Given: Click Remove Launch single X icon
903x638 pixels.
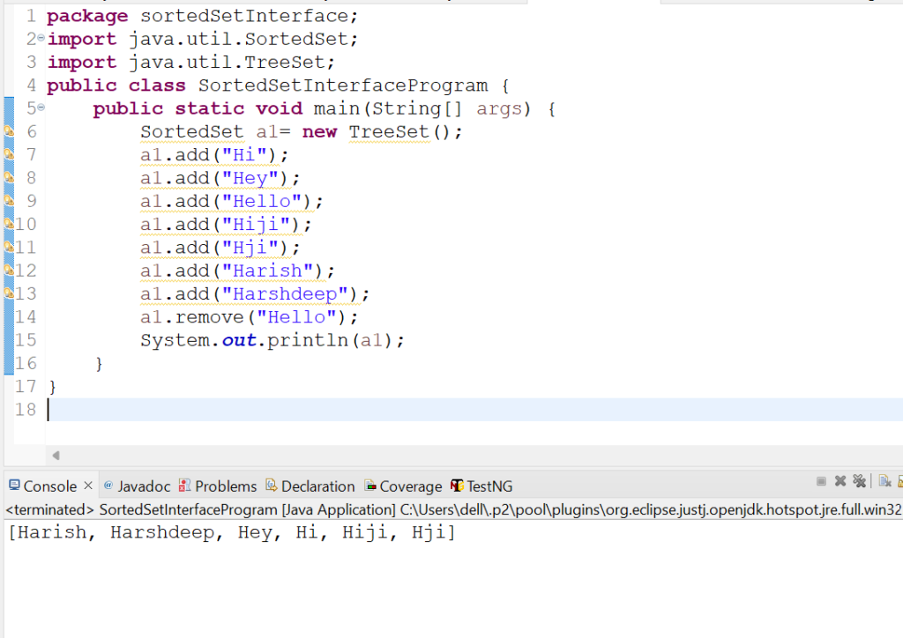Looking at the screenshot, I should 840,481.
